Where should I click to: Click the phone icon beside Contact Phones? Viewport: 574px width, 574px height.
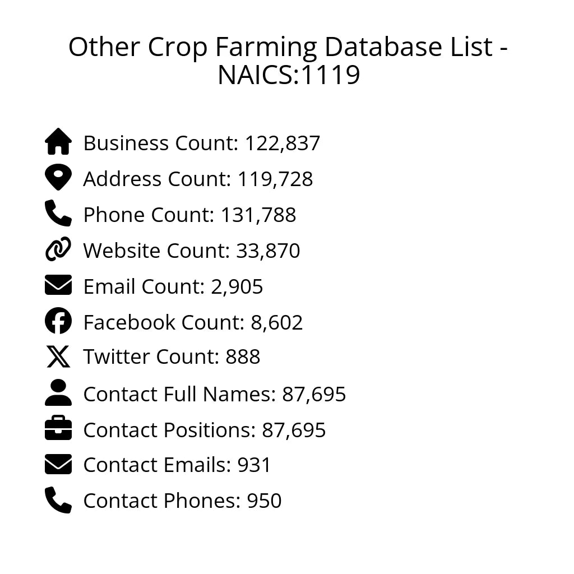[x=58, y=500]
